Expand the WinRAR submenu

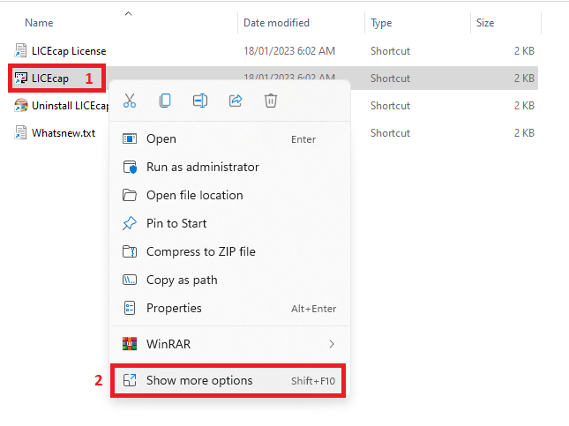pyautogui.click(x=230, y=344)
